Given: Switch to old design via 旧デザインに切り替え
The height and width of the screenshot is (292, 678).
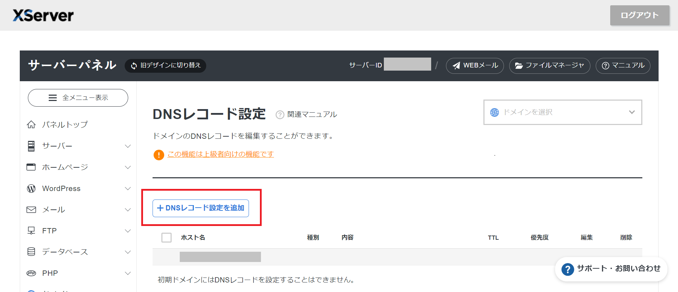Looking at the screenshot, I should pos(165,65).
